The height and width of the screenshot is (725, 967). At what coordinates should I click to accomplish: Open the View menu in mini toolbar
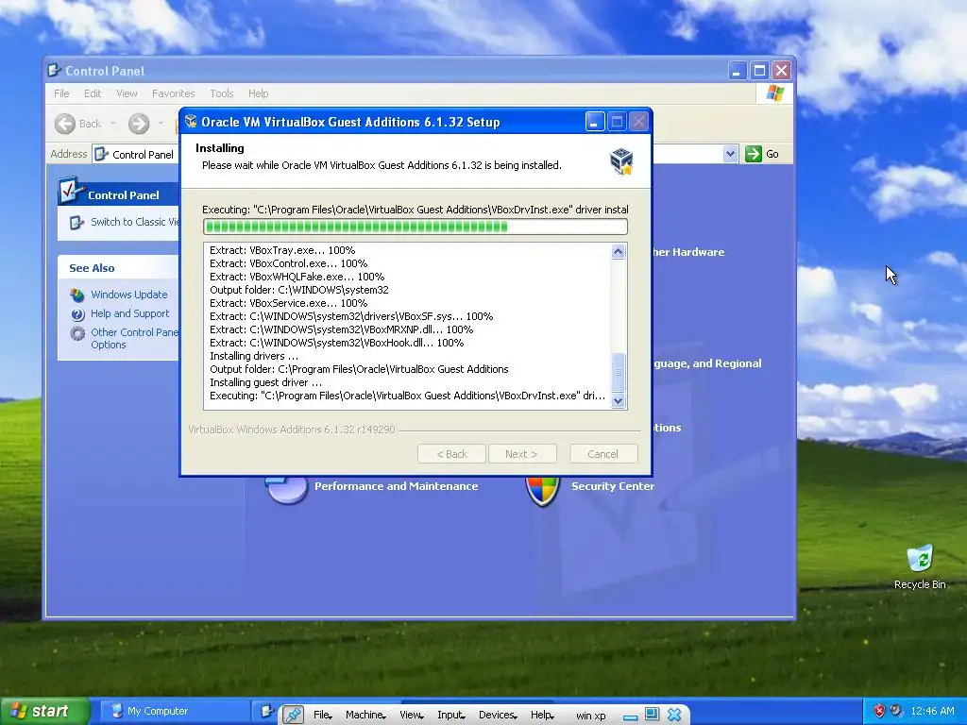pos(411,715)
